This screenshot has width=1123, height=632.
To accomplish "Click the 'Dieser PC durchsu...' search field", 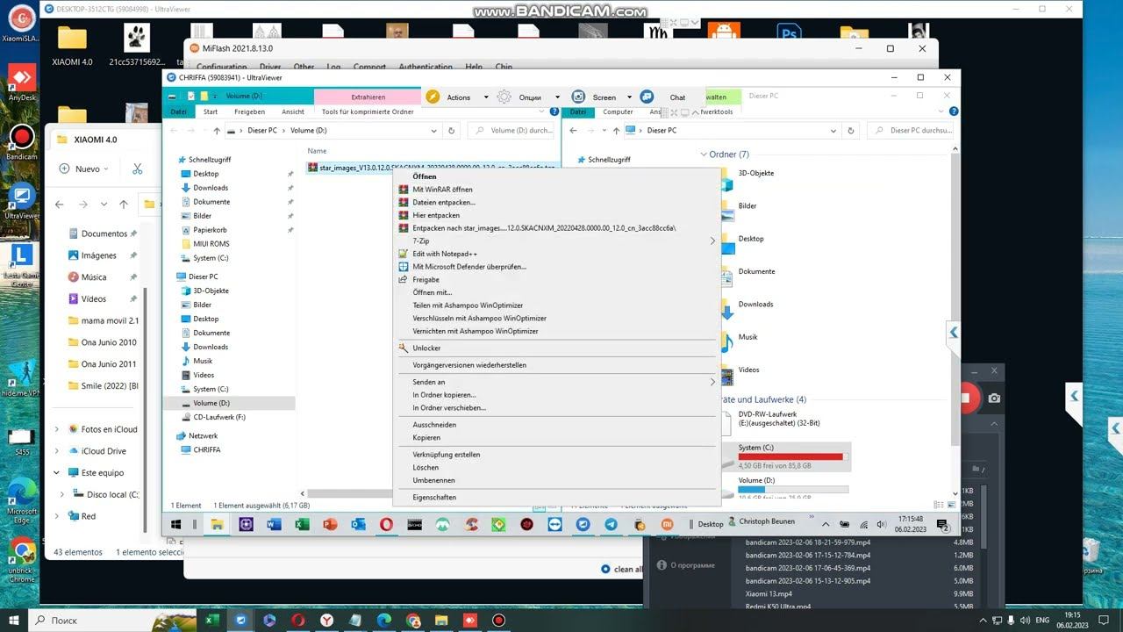I will tap(912, 131).
